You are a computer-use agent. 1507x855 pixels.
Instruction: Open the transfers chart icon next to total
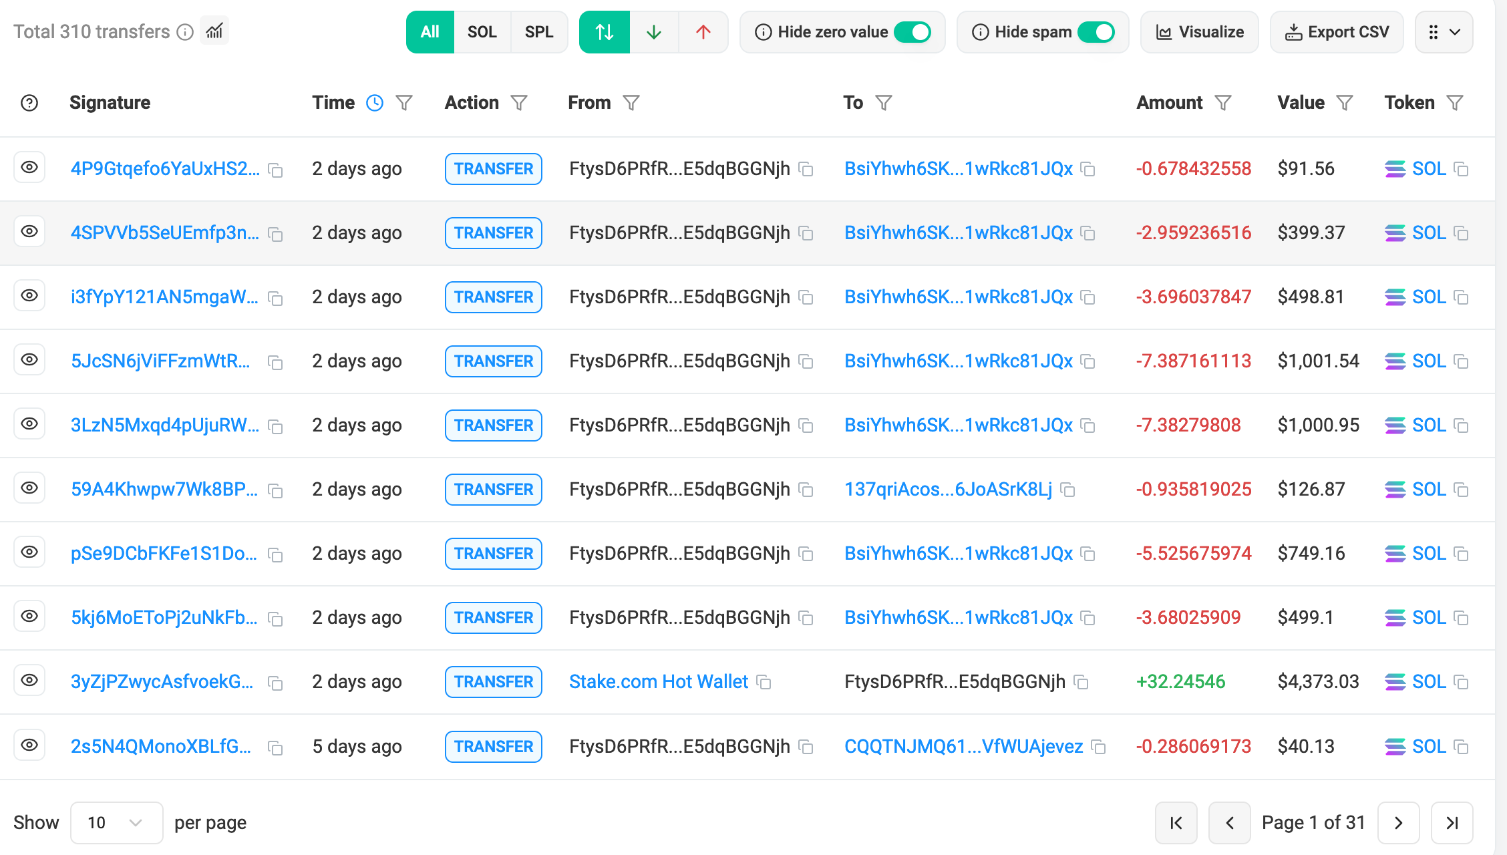(x=214, y=31)
